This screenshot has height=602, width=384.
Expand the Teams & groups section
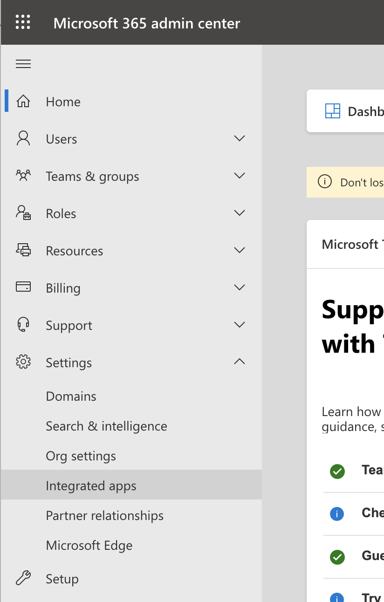[x=239, y=176]
